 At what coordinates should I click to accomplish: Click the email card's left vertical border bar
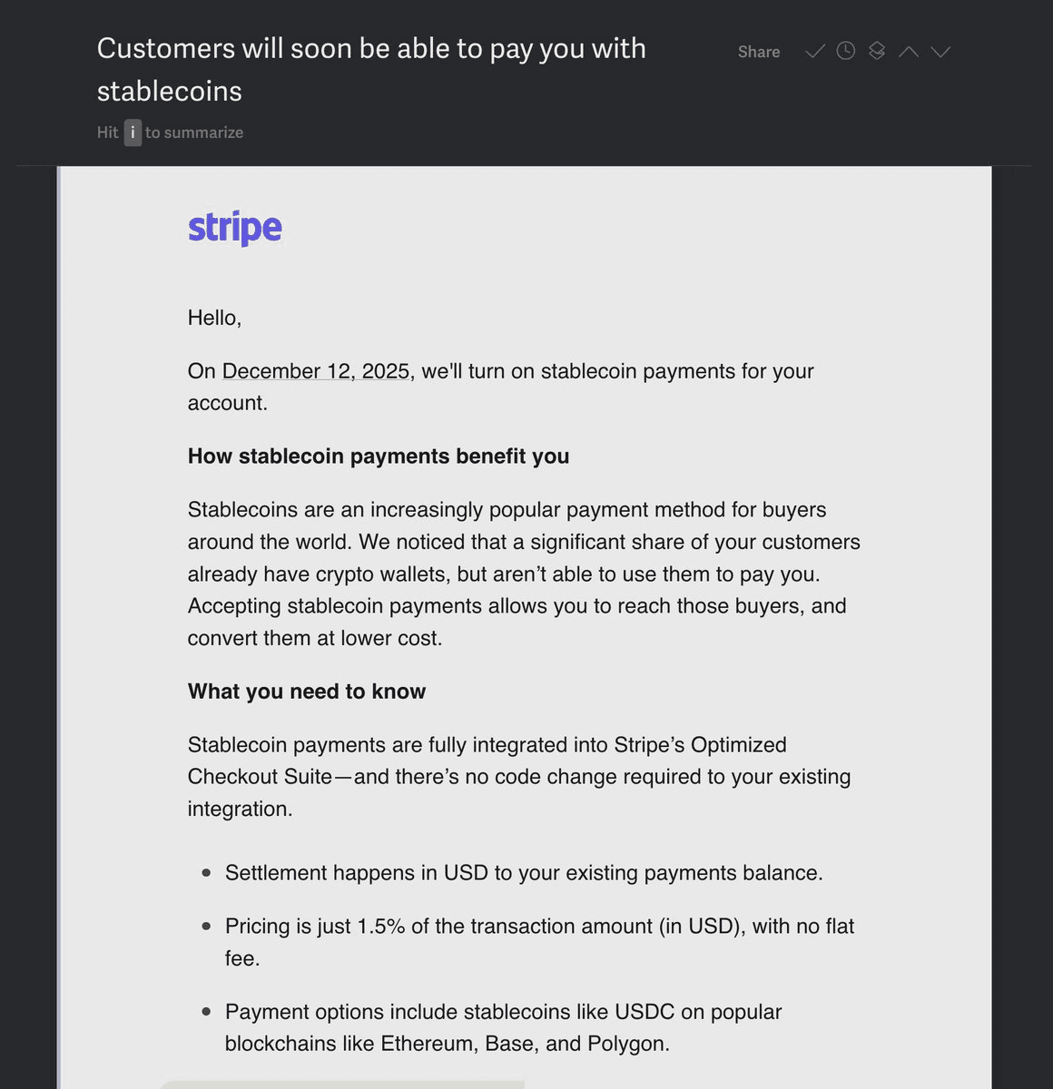pos(59,626)
